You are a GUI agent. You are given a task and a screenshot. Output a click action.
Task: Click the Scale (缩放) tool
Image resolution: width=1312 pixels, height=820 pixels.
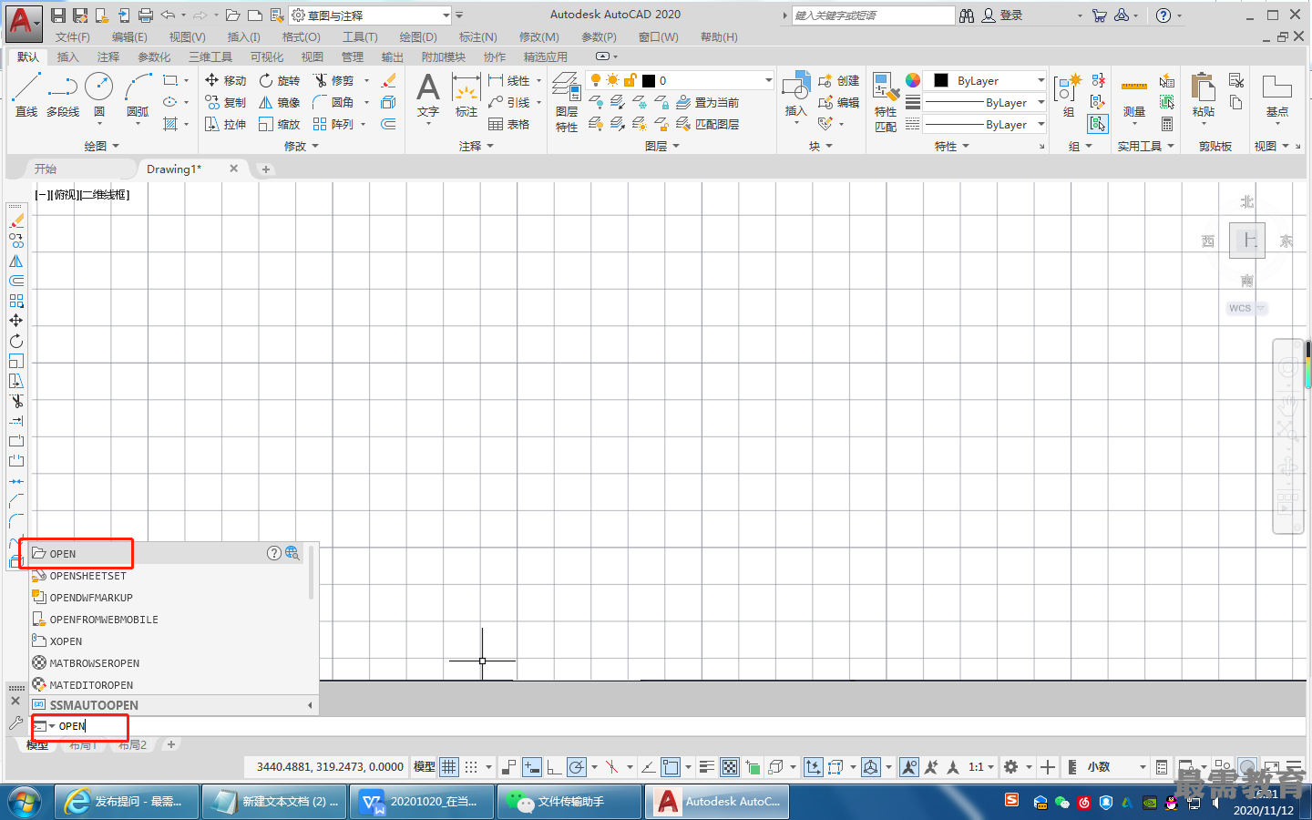279,124
